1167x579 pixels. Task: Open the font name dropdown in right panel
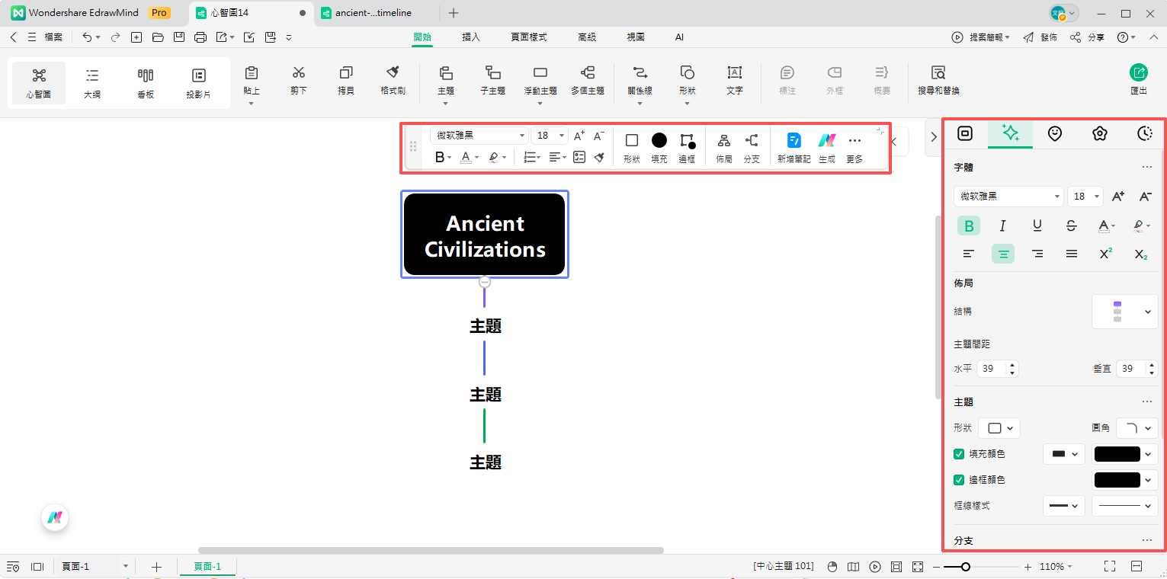[1008, 197]
